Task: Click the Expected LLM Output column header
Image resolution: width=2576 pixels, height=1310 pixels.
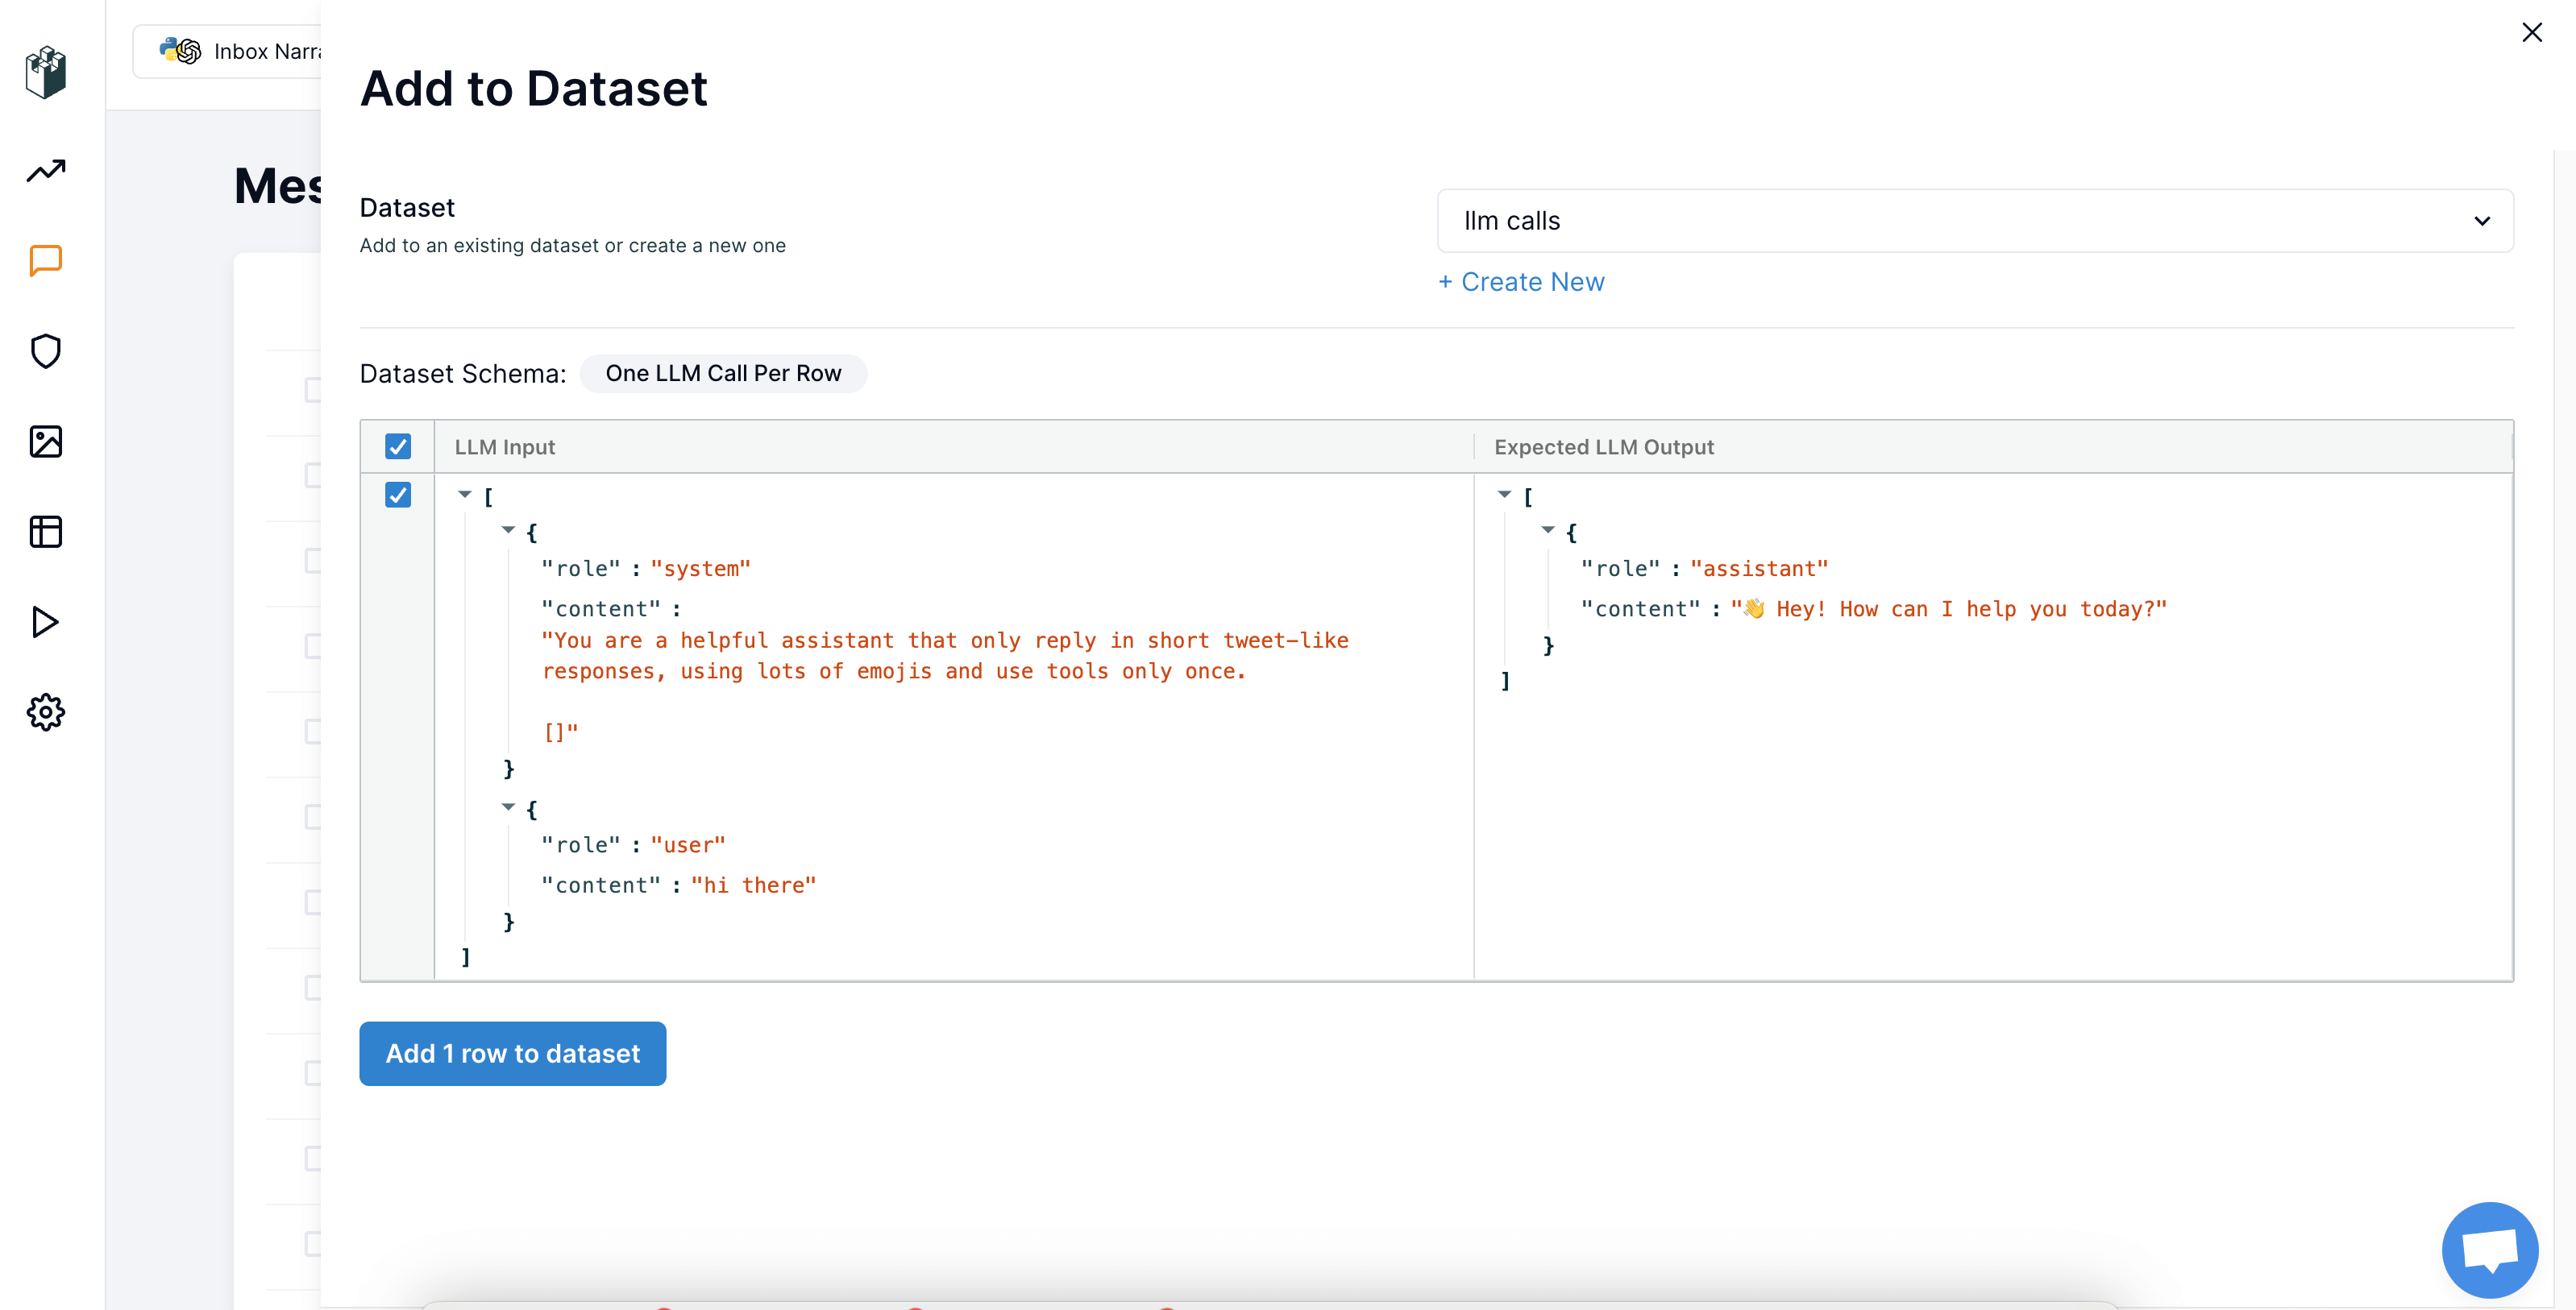Action: point(1604,446)
